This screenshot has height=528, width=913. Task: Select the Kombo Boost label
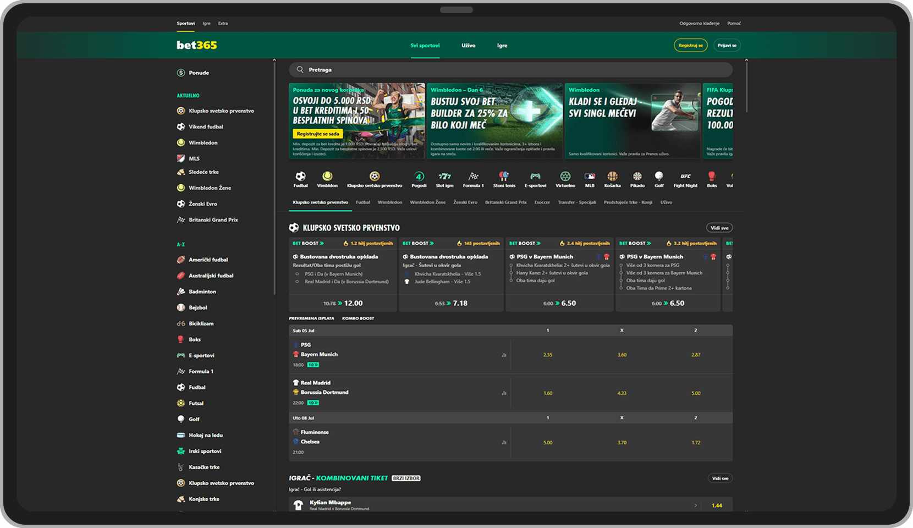tap(358, 318)
